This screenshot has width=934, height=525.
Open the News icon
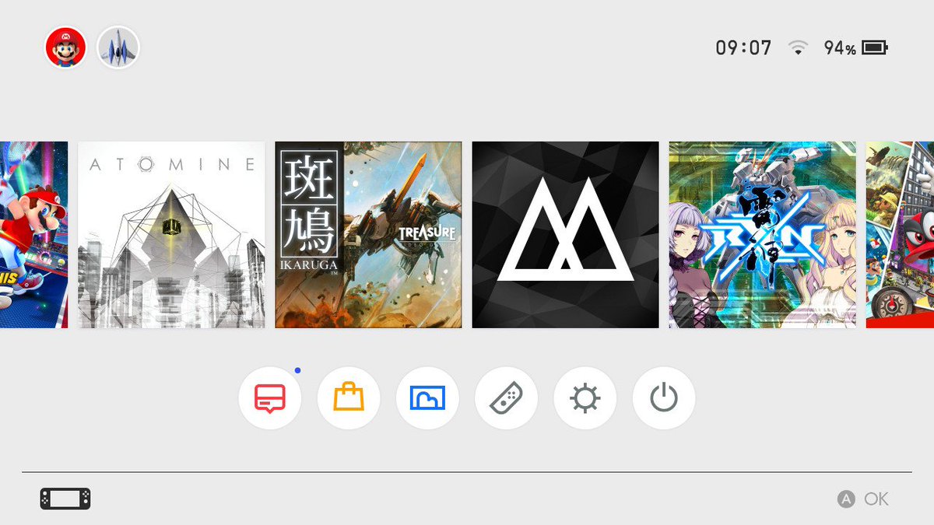point(269,398)
